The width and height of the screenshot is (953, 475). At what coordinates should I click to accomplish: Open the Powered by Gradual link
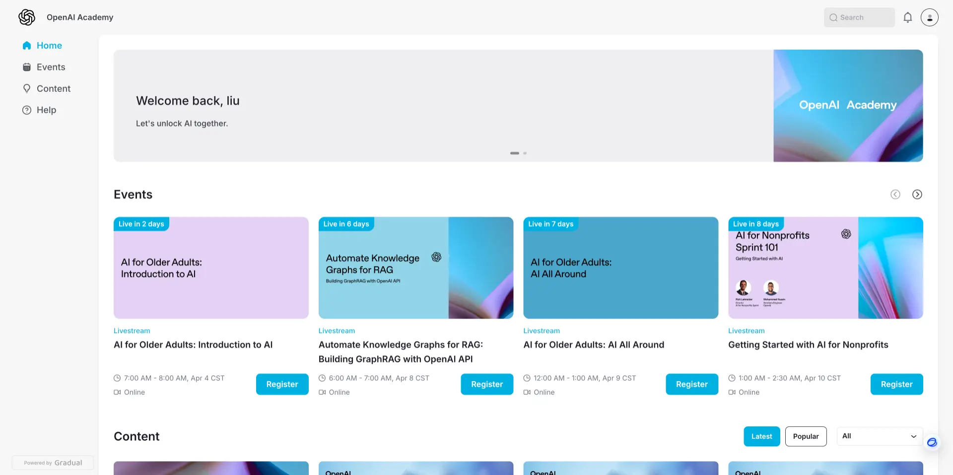(53, 463)
